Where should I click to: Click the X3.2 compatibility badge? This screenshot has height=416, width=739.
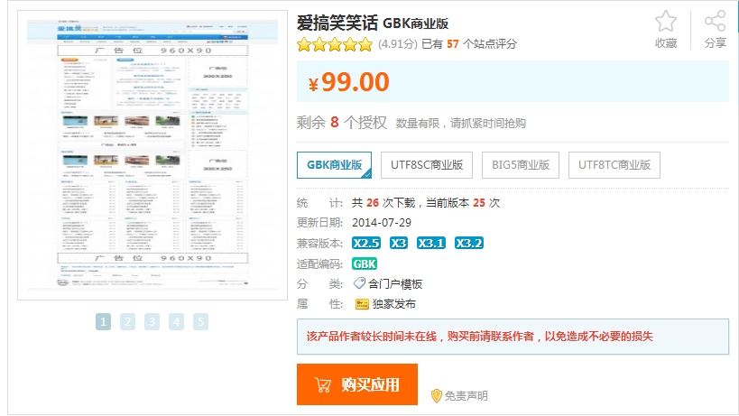(469, 243)
